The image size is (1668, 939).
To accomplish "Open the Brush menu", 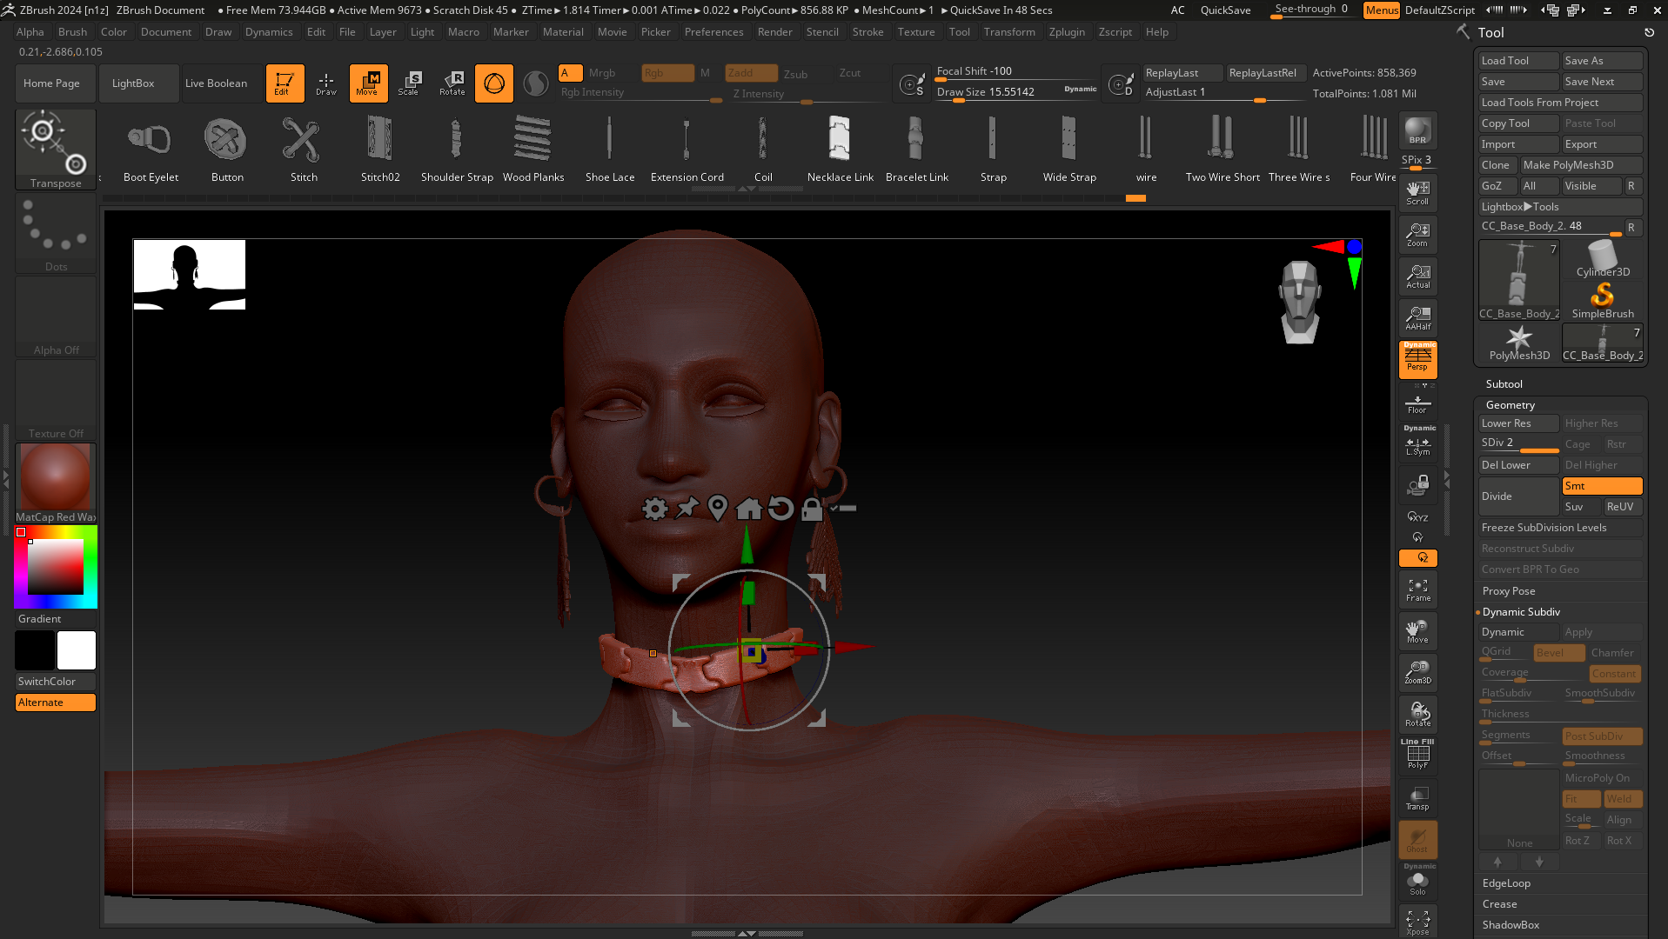I will 72,32.
